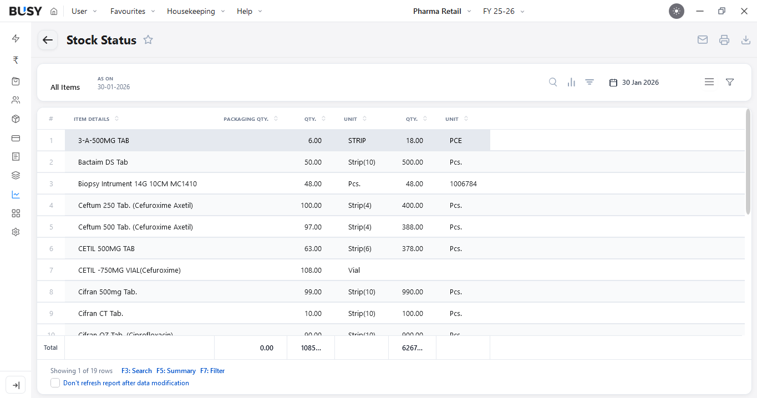This screenshot has height=398, width=757.
Task: Click the magnifier search icon in report toolbar
Action: pyautogui.click(x=553, y=82)
